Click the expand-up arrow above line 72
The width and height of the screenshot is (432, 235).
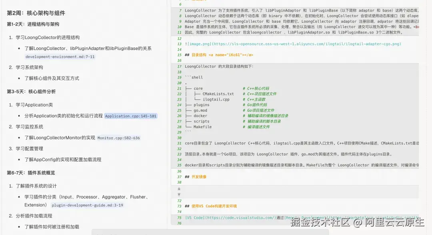[179, 195]
